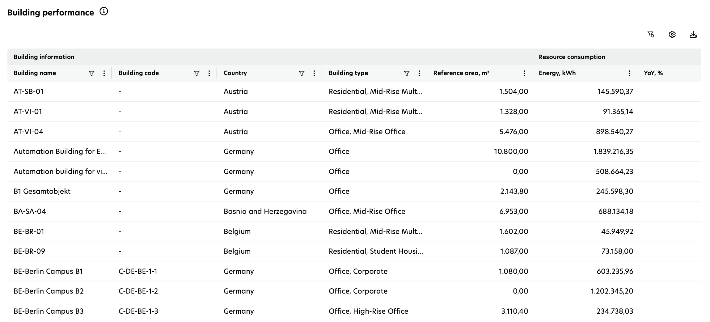The image size is (710, 322).
Task: Filter the Building code column
Action: 197,73
